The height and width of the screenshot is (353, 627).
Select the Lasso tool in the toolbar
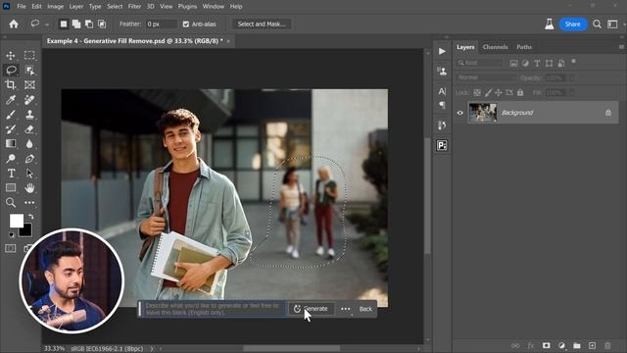click(11, 70)
